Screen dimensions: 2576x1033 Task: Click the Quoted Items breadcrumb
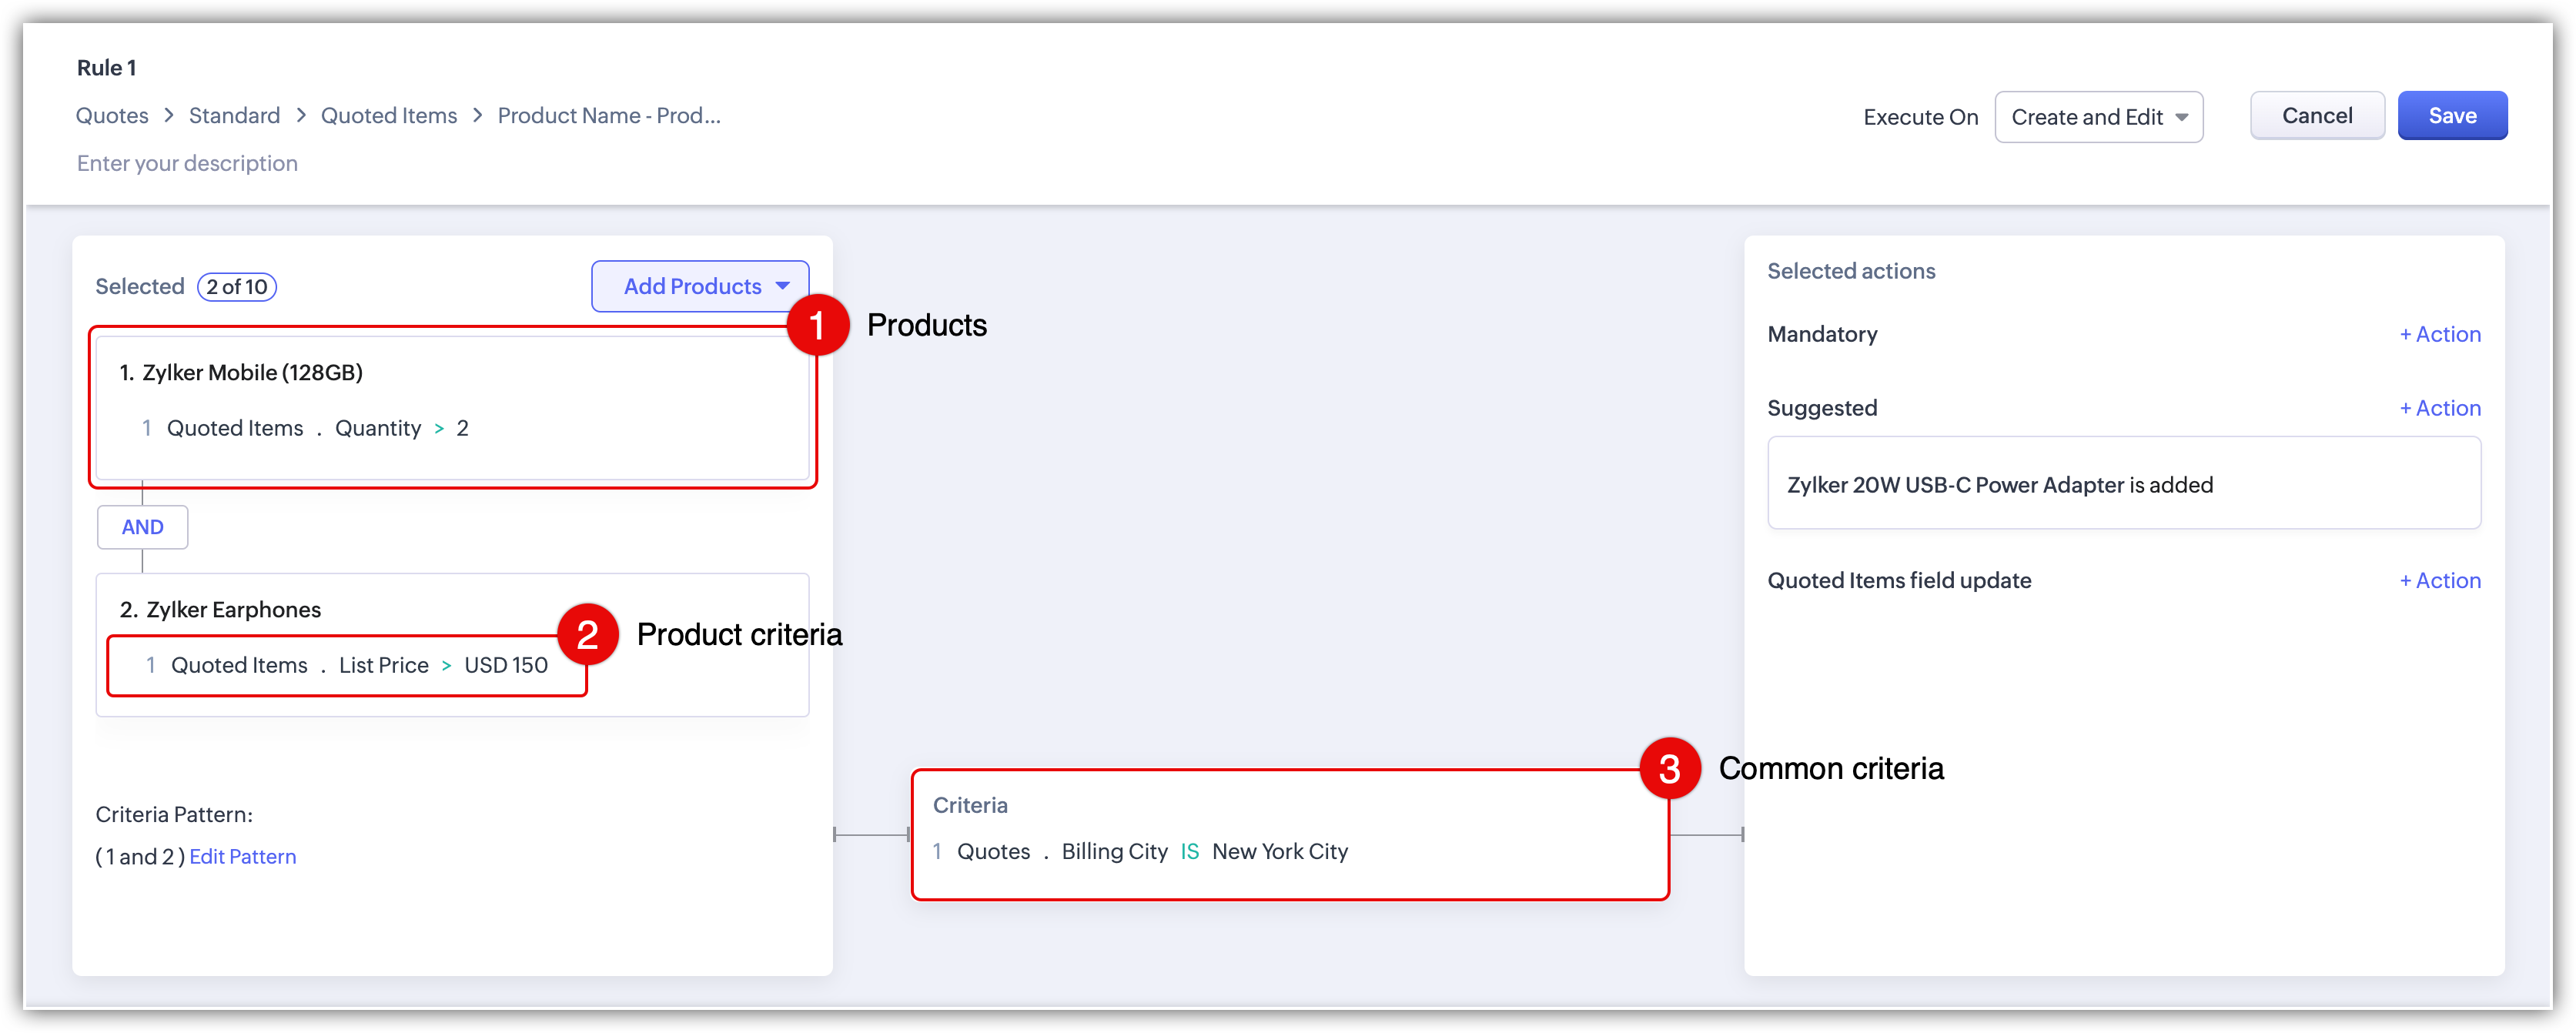click(389, 116)
